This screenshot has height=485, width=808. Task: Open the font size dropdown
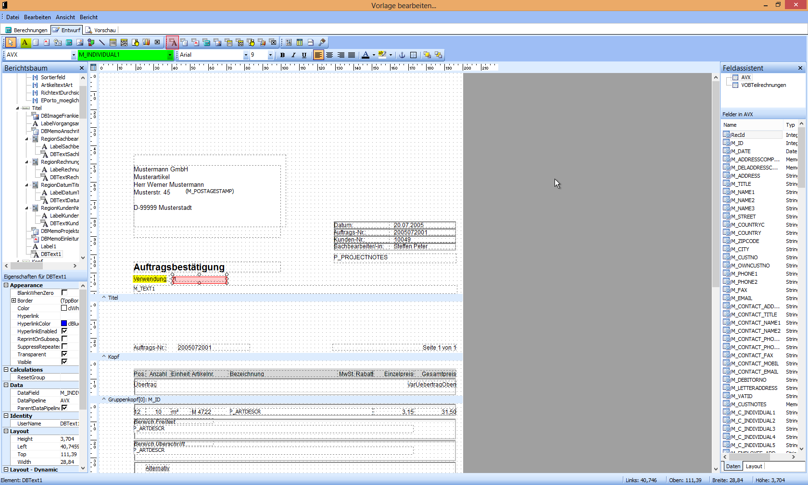click(270, 55)
